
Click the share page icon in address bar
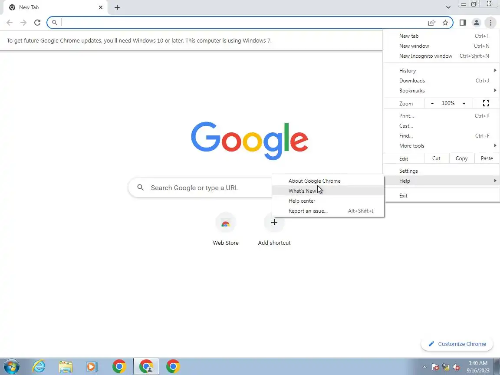click(431, 23)
